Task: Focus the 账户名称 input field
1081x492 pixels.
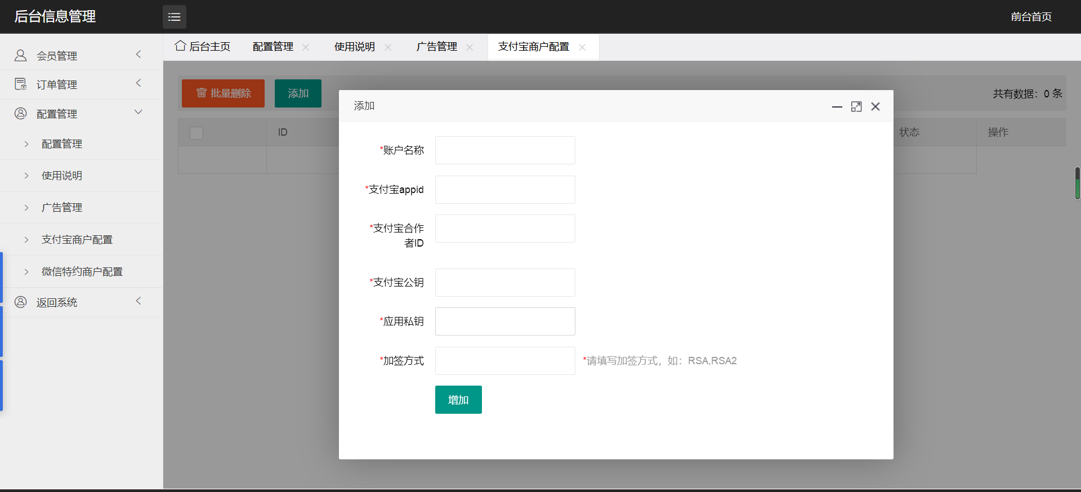Action: [505, 150]
